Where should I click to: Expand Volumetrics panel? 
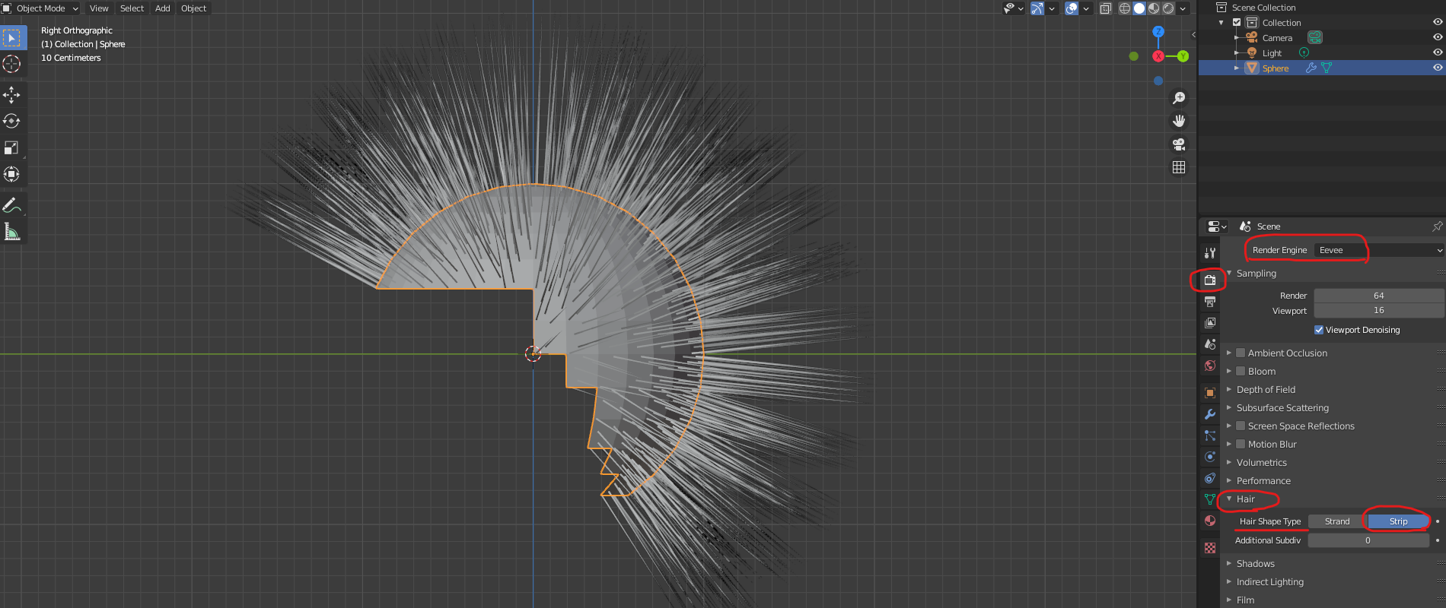point(1229,462)
